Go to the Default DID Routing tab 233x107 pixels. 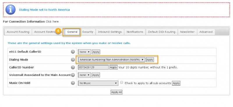[x=162, y=32]
